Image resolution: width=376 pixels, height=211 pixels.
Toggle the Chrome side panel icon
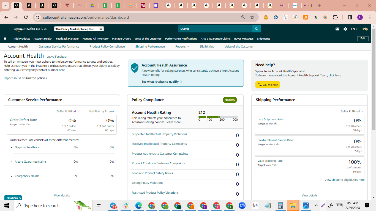click(x=350, y=17)
